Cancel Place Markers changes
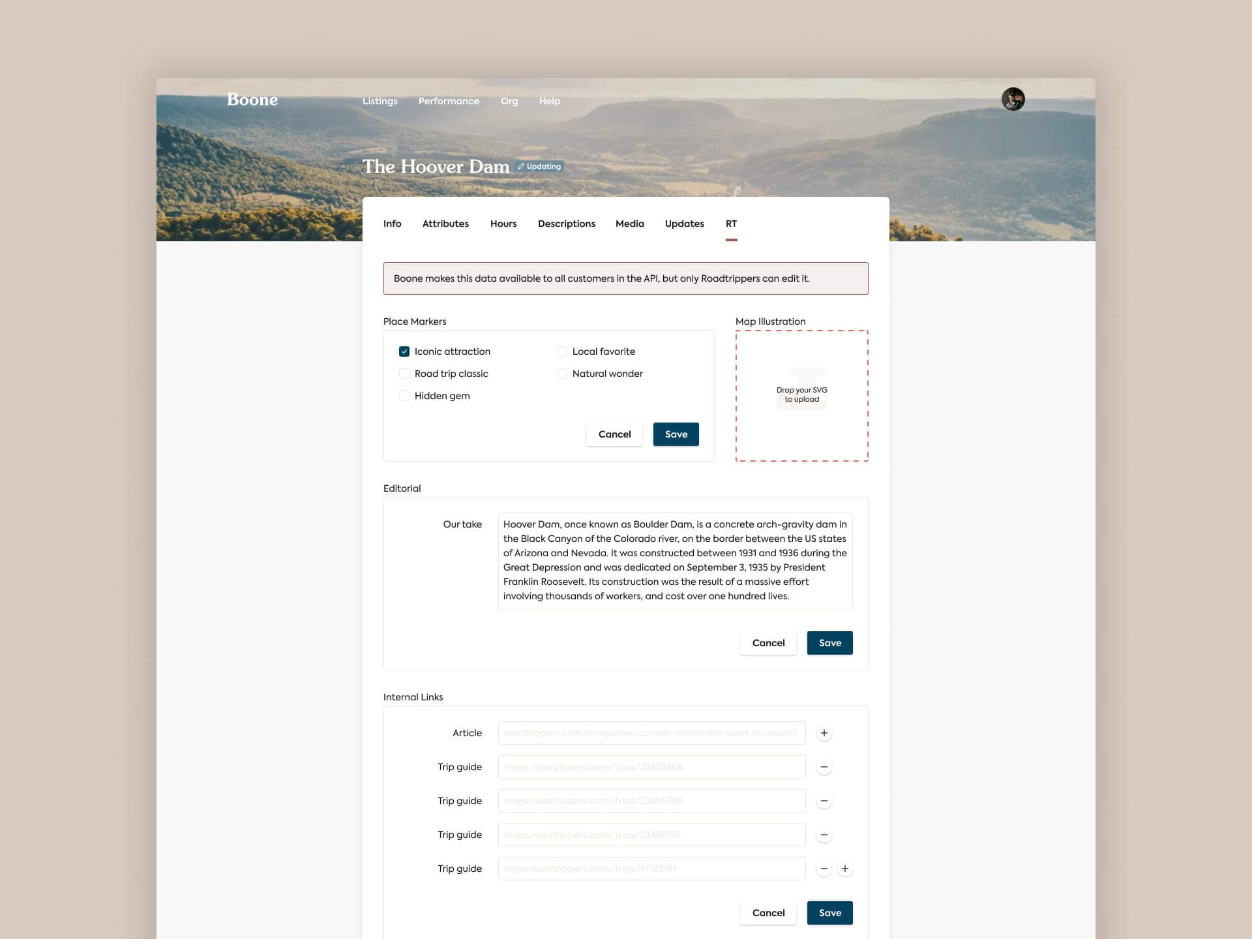The height and width of the screenshot is (939, 1252). pos(615,434)
